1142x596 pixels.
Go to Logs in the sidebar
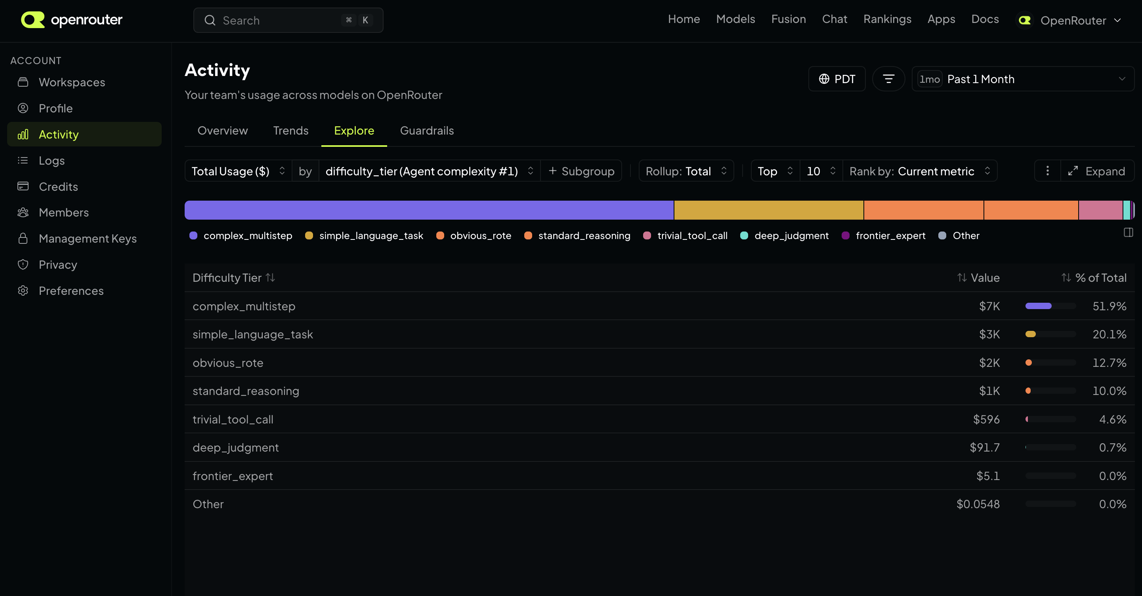(x=84, y=161)
